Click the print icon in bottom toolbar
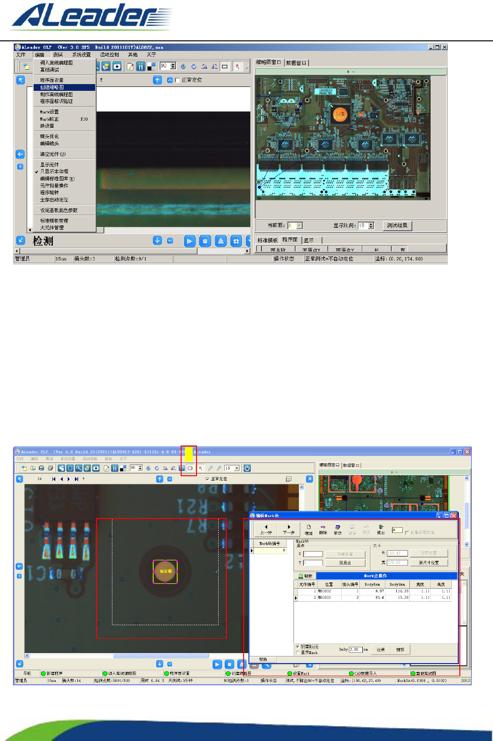This screenshot has height=741, width=493. (50, 468)
